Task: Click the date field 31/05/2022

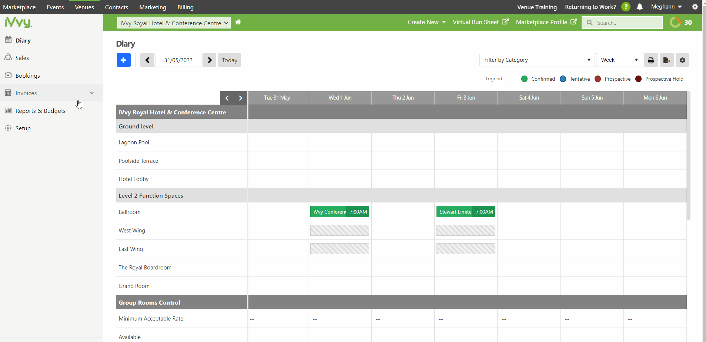Action: tap(178, 60)
